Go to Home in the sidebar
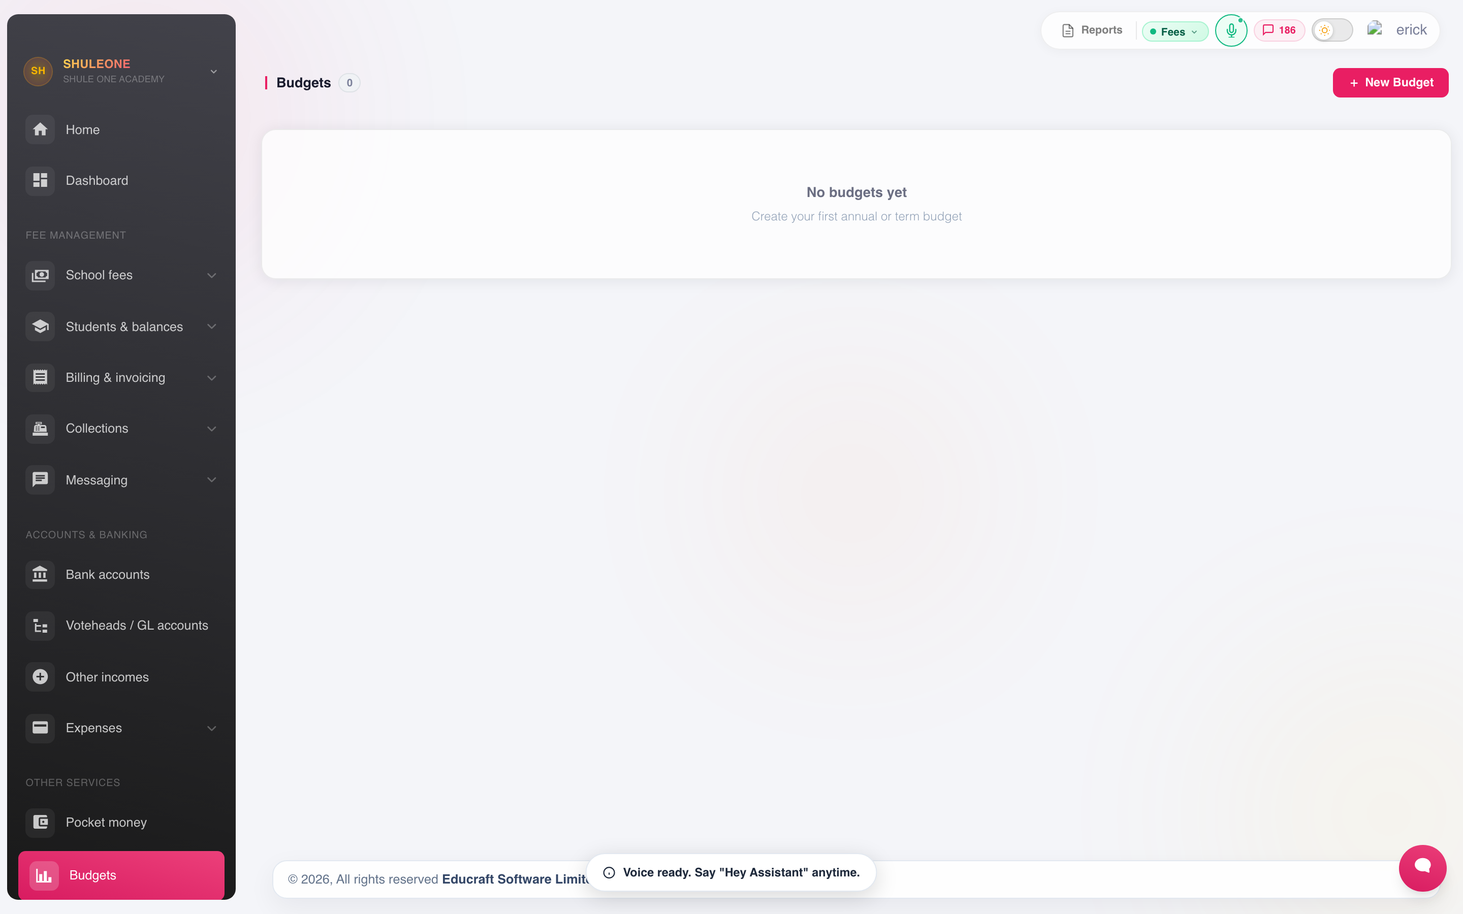Viewport: 1463px width, 914px height. coord(121,129)
